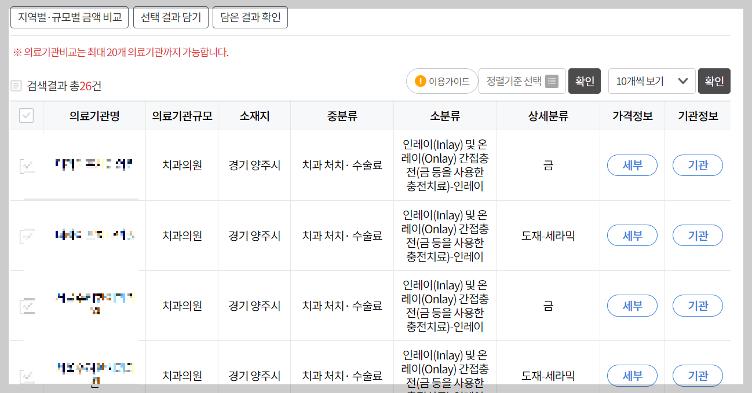Screen dimensions: 752x393
Task: Click 기관 info button in the first row
Action: [698, 166]
